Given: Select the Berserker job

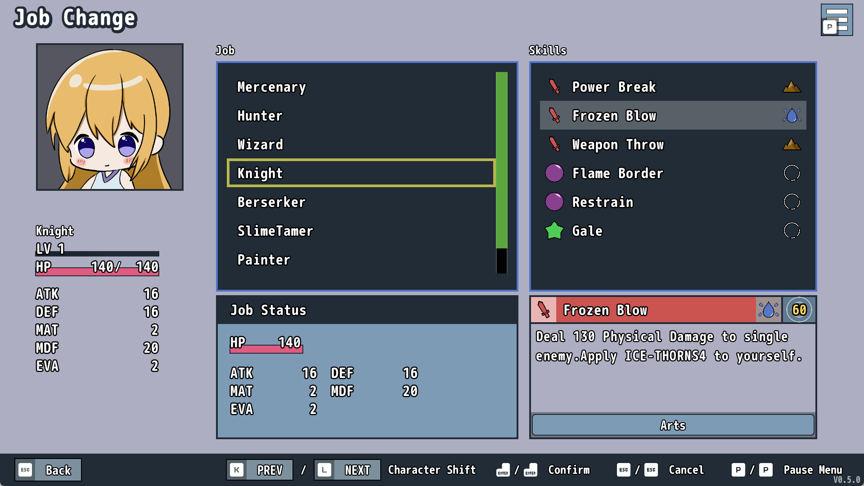Looking at the screenshot, I should pyautogui.click(x=271, y=202).
